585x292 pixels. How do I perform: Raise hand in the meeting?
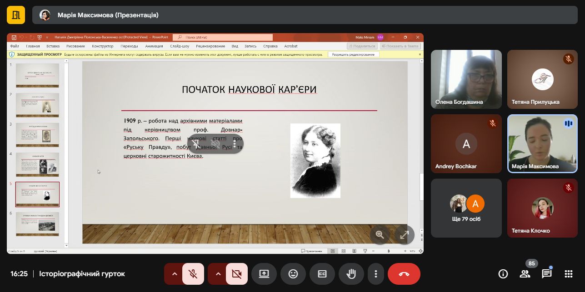[351, 274]
